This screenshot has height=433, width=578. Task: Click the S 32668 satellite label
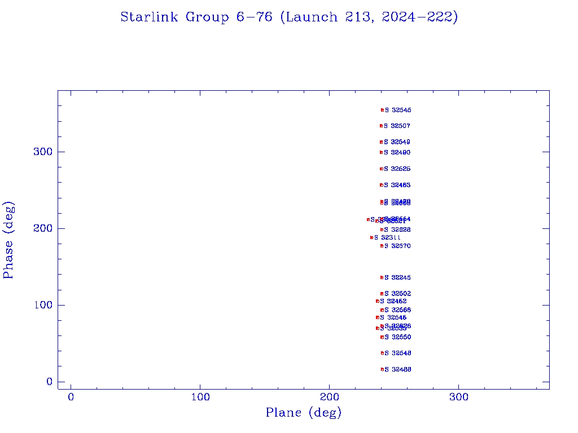pos(398,310)
